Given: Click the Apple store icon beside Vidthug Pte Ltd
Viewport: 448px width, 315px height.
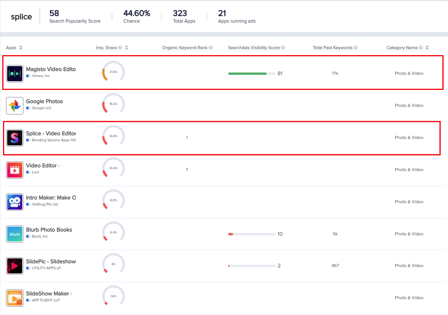Looking at the screenshot, I should pyautogui.click(x=28, y=204).
